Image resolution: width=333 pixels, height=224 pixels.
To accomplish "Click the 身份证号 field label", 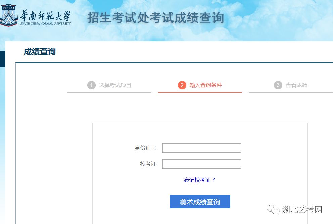I will [145, 148].
